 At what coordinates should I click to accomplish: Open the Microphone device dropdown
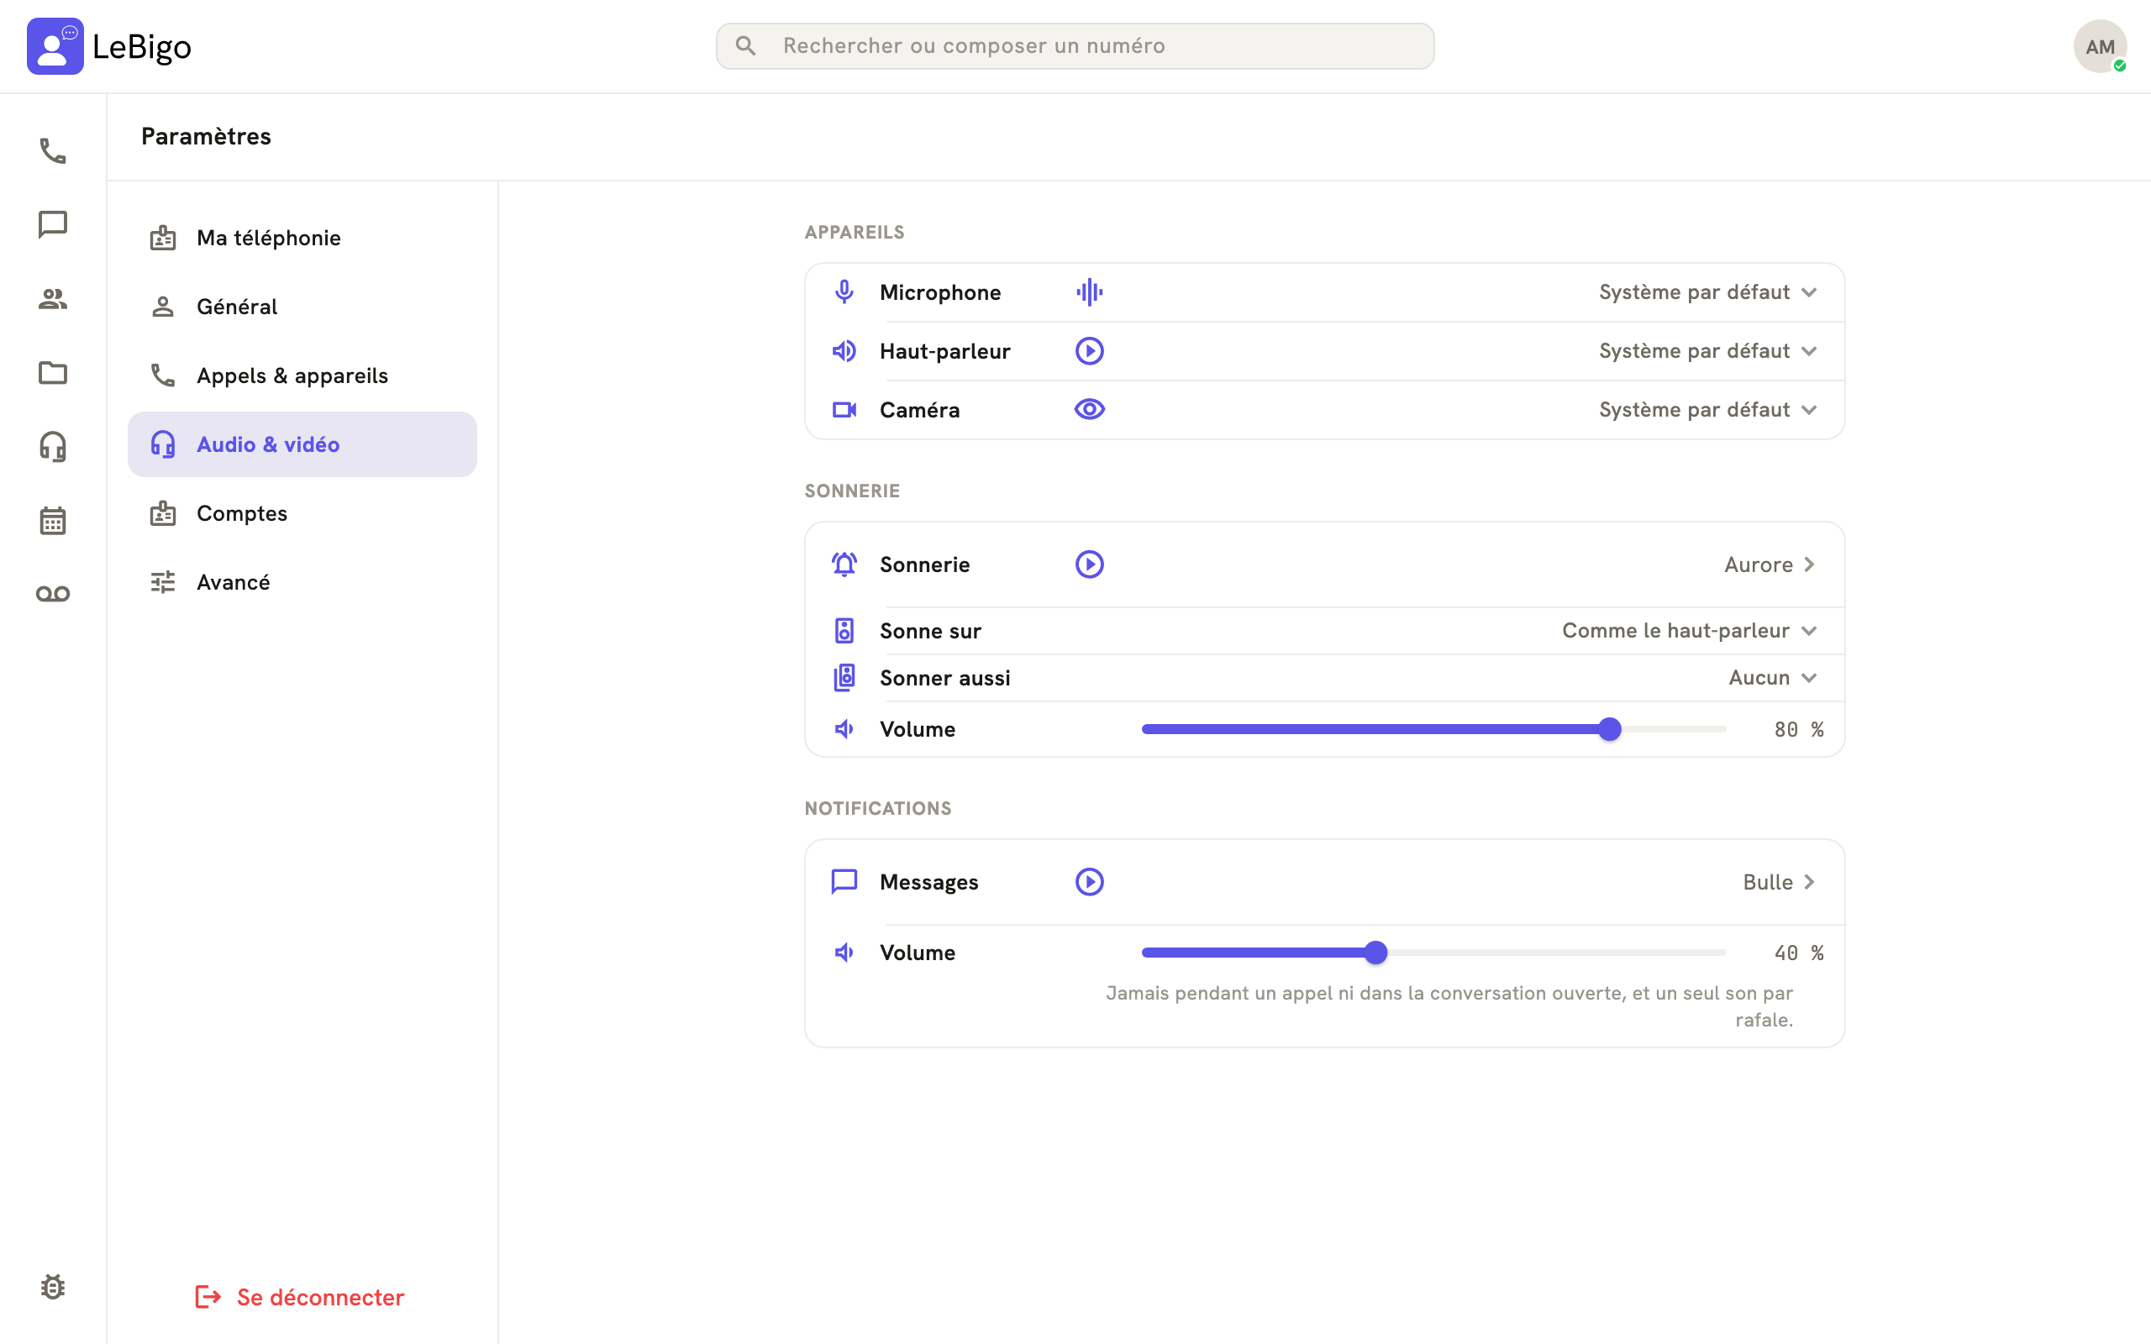tap(1707, 292)
